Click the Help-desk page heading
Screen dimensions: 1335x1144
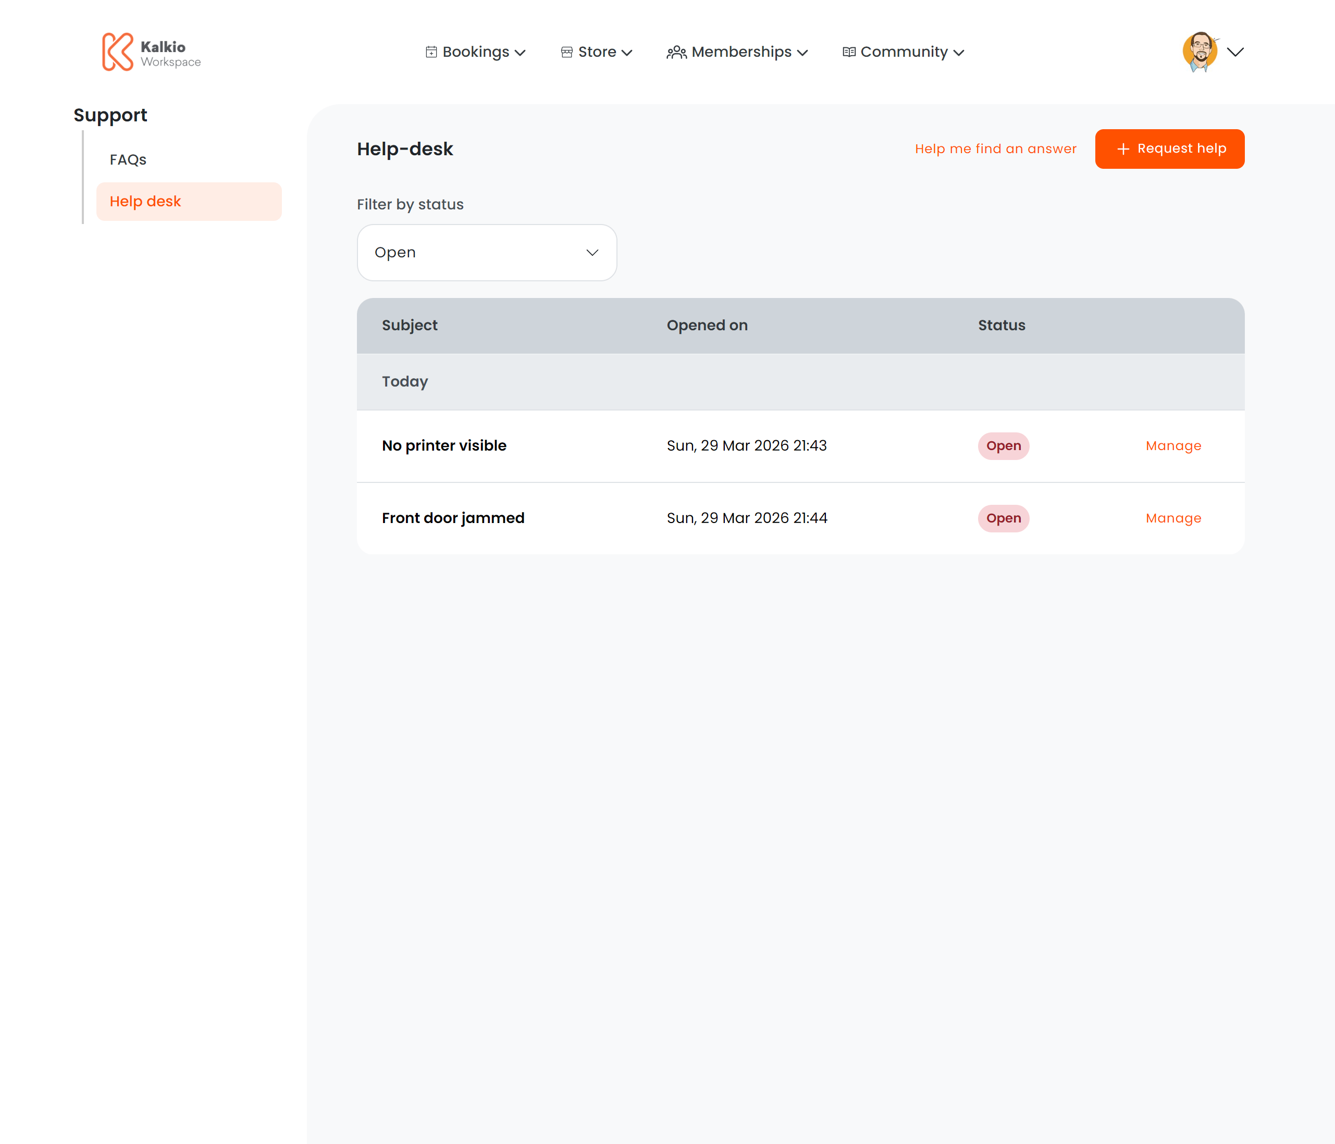405,149
